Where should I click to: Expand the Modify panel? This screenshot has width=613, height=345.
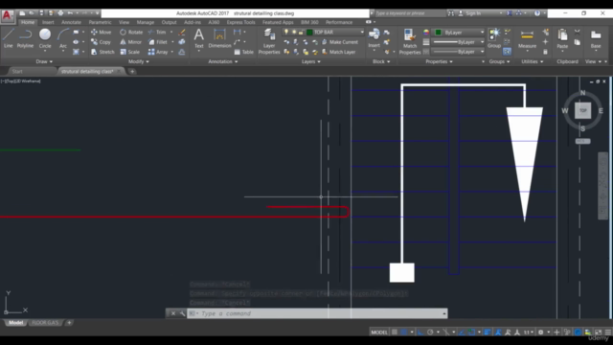coord(138,61)
